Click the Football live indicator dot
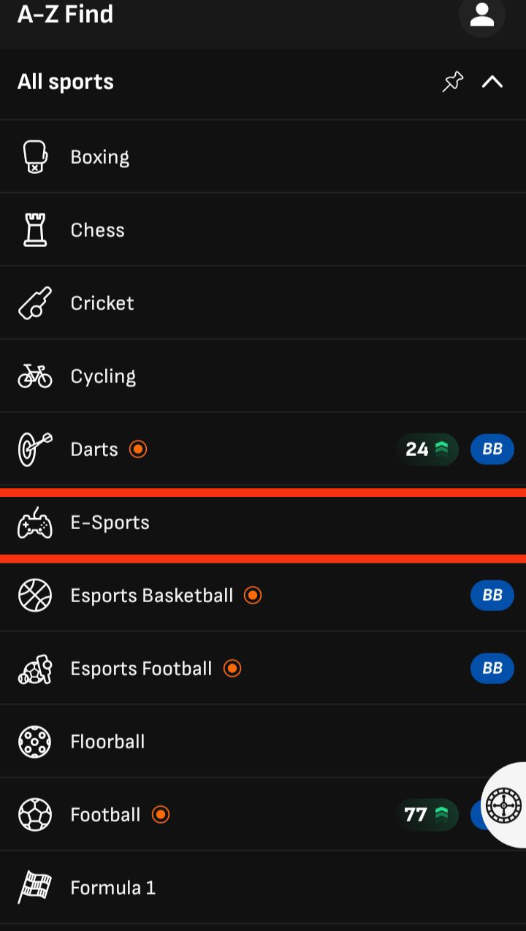526x931 pixels. click(x=161, y=814)
